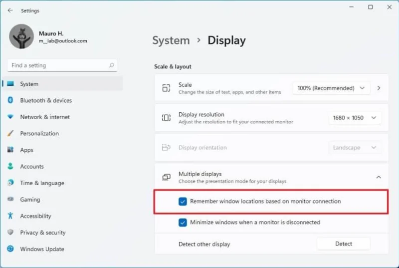This screenshot has width=399, height=268.
Task: Click the Detect button
Action: pos(344,244)
